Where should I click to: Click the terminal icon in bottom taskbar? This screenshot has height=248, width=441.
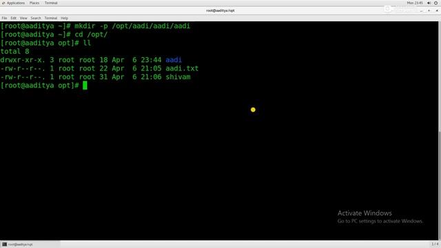(x=4, y=245)
